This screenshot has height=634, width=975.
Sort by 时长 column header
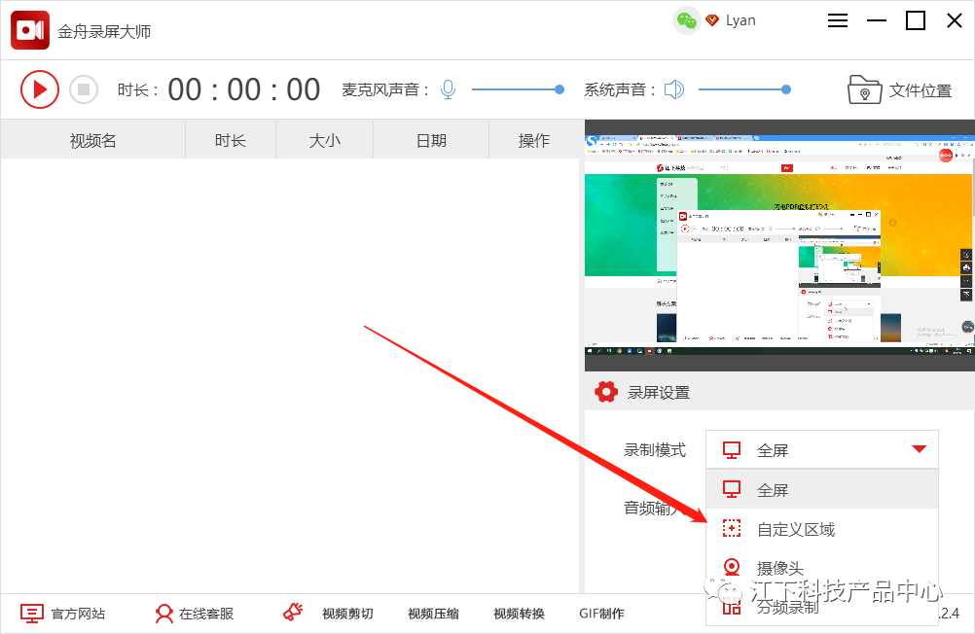click(x=231, y=140)
